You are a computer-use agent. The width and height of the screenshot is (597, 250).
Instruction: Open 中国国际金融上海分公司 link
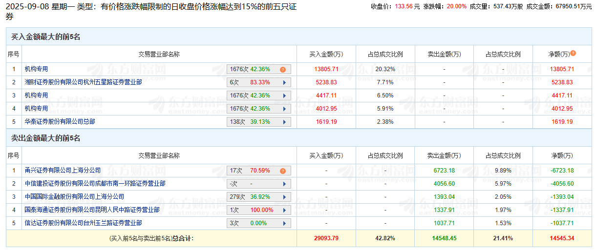(74, 197)
